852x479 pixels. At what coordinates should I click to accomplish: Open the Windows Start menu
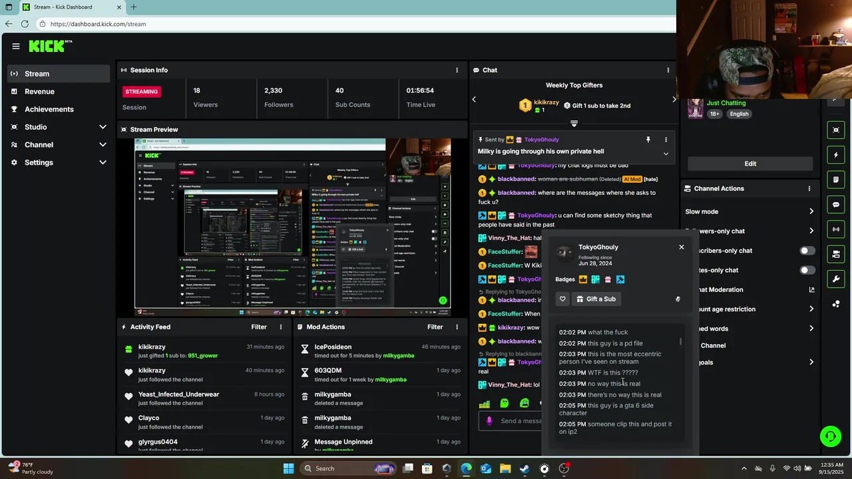(288, 468)
